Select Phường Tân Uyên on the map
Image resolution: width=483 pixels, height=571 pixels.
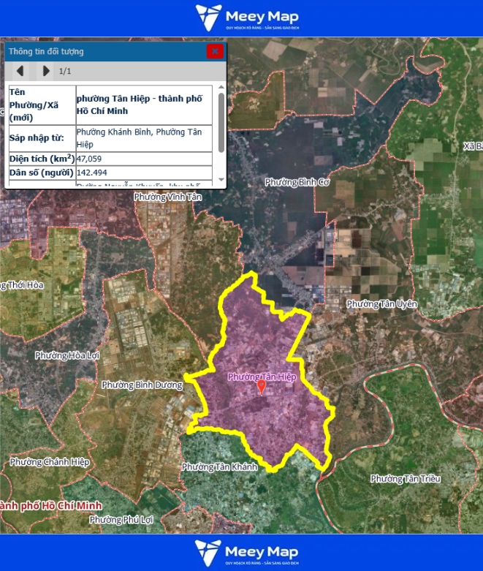point(381,303)
